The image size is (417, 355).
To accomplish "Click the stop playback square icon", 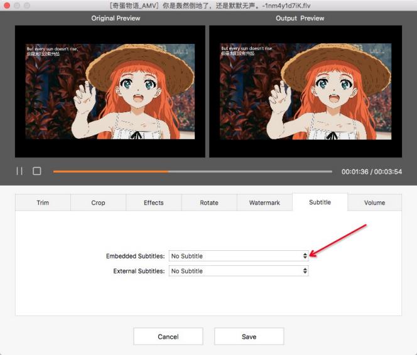I will point(37,171).
